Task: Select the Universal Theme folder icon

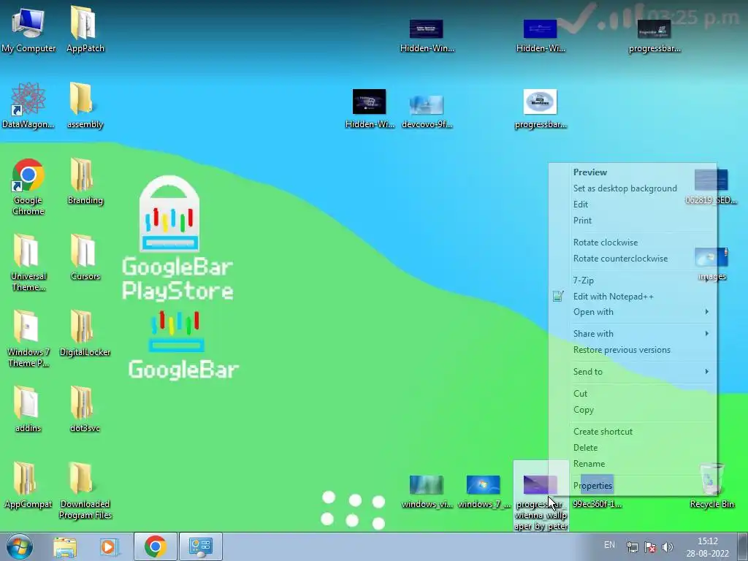Action: point(28,262)
